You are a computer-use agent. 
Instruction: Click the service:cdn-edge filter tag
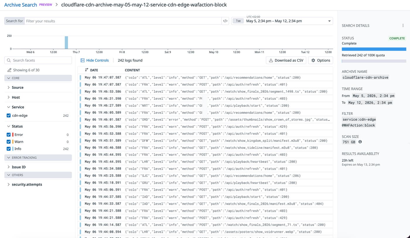[x=359, y=119]
